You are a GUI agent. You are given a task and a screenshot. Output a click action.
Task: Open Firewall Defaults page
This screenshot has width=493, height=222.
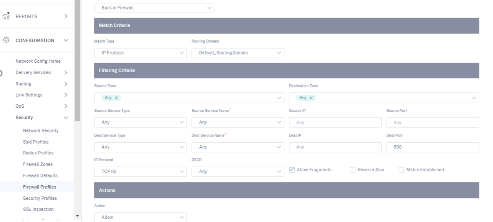(x=40, y=175)
